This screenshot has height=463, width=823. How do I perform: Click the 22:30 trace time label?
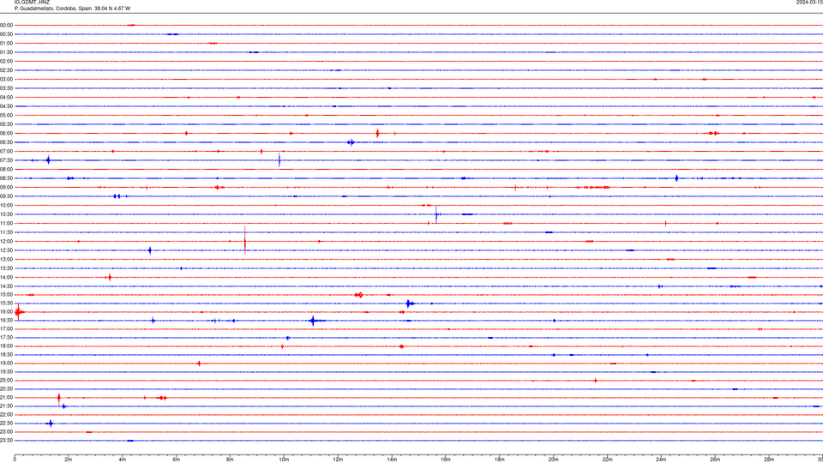[x=6, y=423]
